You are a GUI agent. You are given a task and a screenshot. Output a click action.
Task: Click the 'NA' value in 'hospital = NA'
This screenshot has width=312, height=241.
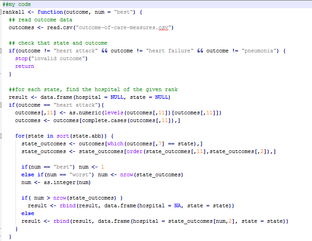pos(178,206)
